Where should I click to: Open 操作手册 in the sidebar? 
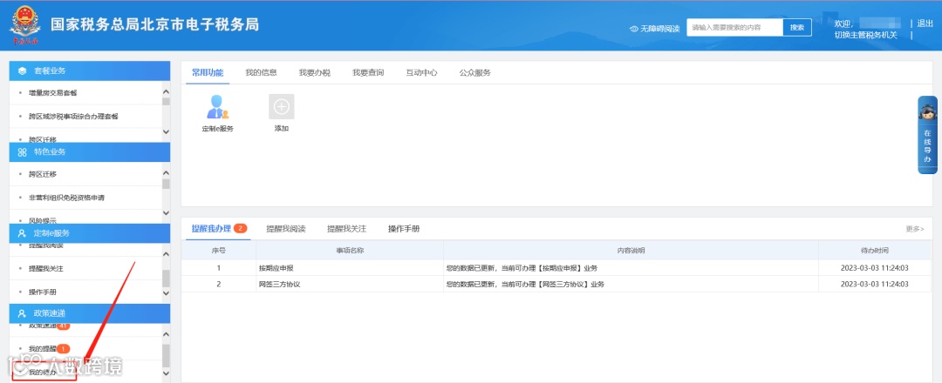click(x=43, y=292)
